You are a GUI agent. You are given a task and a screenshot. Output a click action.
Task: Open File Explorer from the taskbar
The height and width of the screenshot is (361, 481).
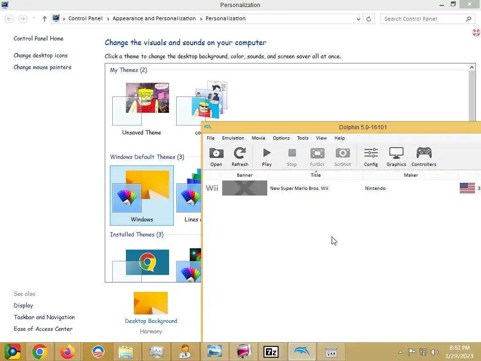126,352
